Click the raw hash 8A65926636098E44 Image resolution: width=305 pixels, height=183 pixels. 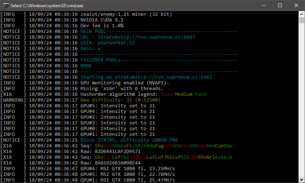tap(117, 163)
